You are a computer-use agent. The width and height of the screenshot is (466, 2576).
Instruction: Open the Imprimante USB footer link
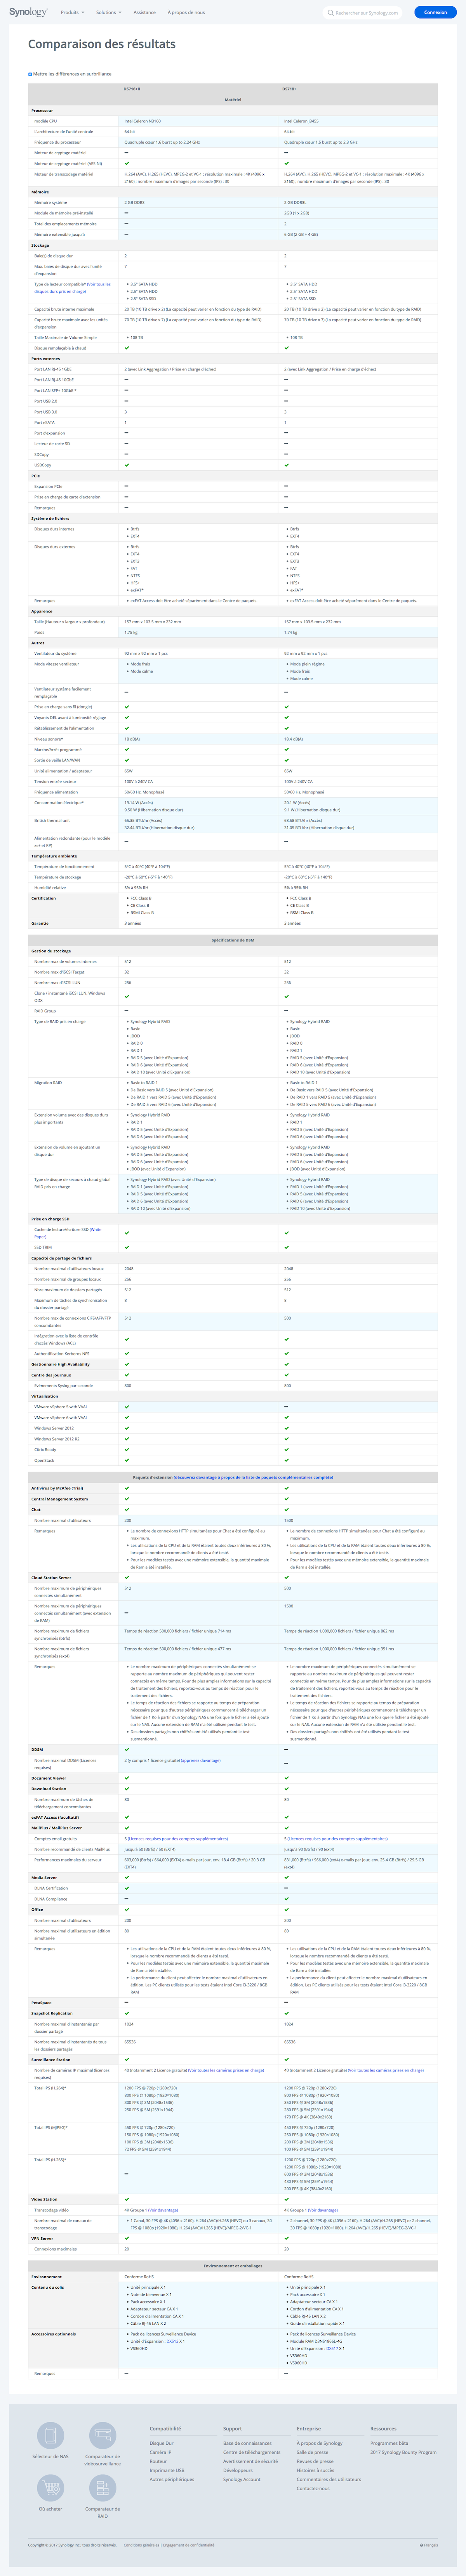(167, 2470)
